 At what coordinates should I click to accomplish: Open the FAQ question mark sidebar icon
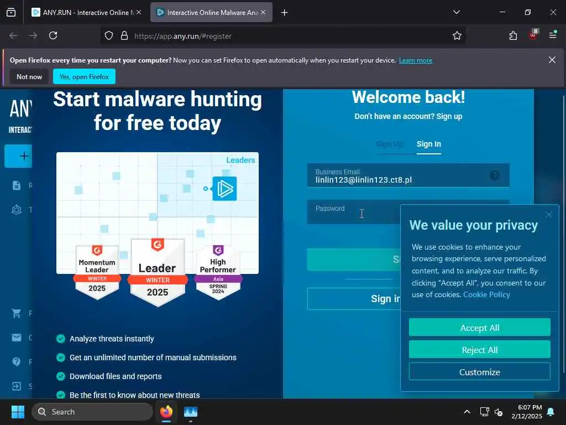pyautogui.click(x=17, y=362)
